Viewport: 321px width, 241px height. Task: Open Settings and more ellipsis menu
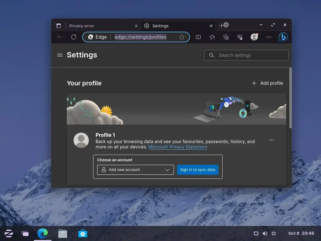[269, 37]
